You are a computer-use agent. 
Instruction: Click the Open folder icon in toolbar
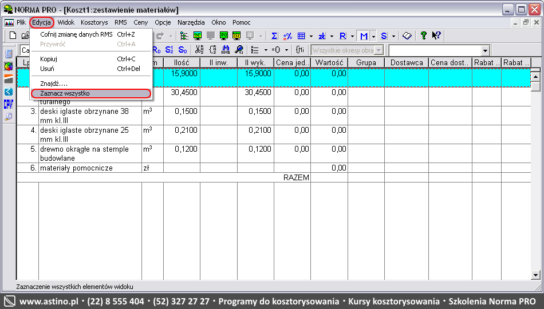click(x=25, y=35)
